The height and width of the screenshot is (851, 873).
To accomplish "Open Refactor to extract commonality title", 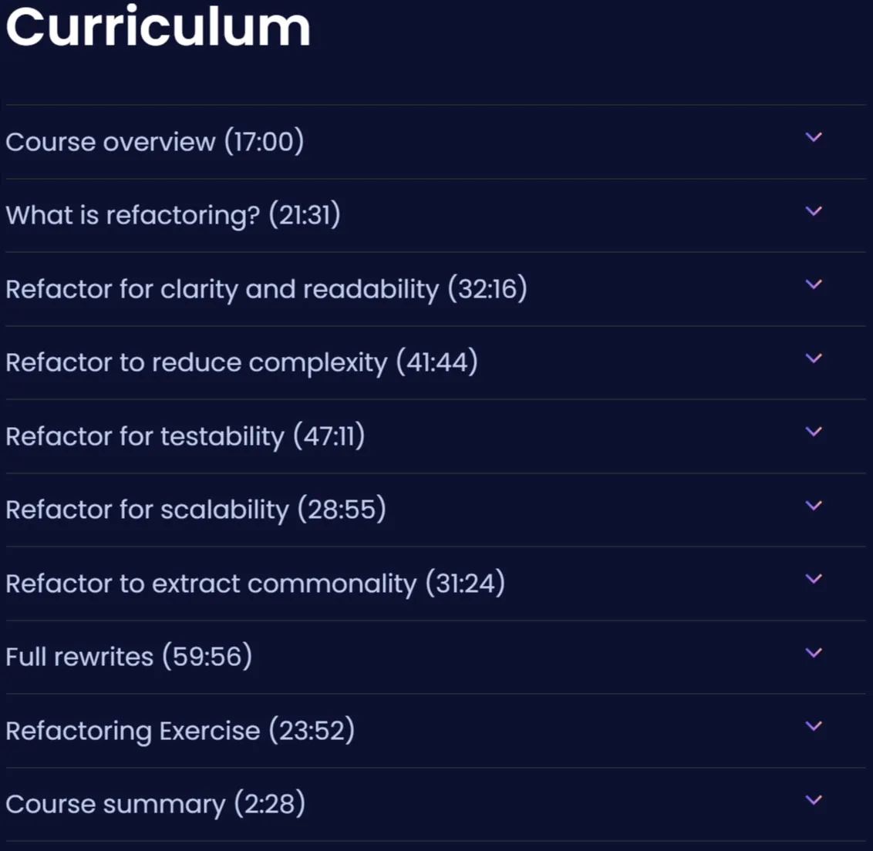I will (255, 584).
